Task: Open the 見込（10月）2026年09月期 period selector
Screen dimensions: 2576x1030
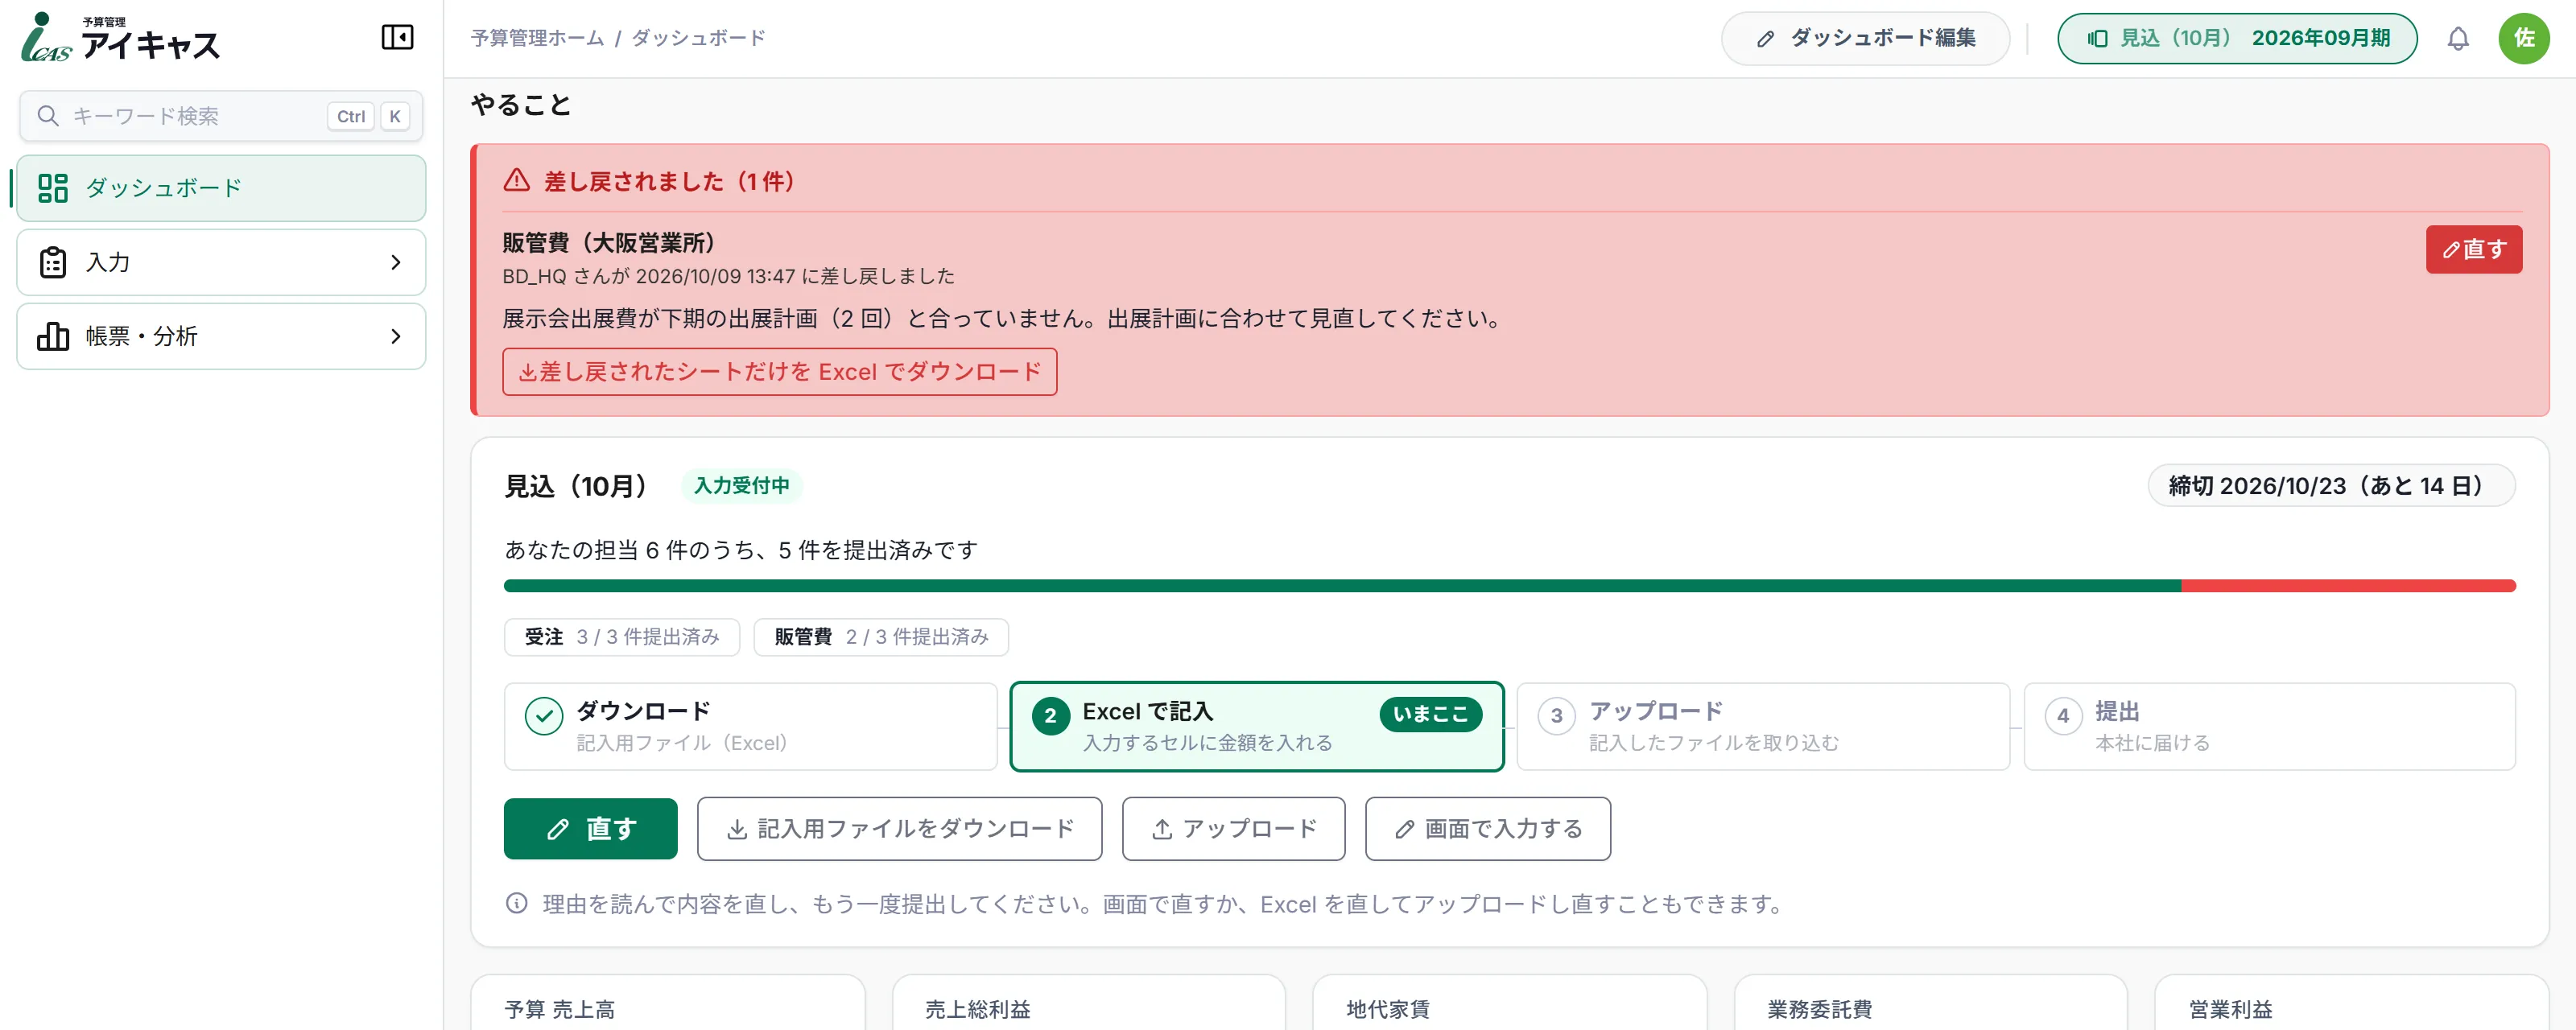Action: (2237, 38)
